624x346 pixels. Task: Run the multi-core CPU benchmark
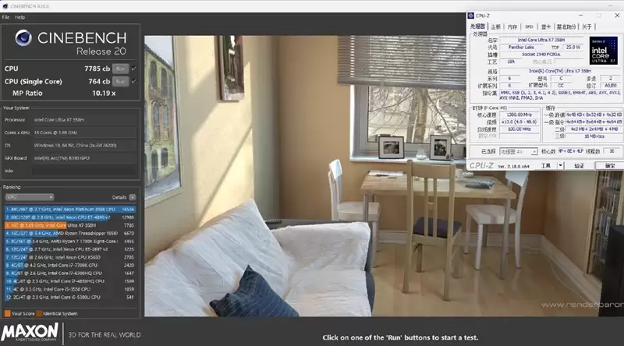pos(120,69)
